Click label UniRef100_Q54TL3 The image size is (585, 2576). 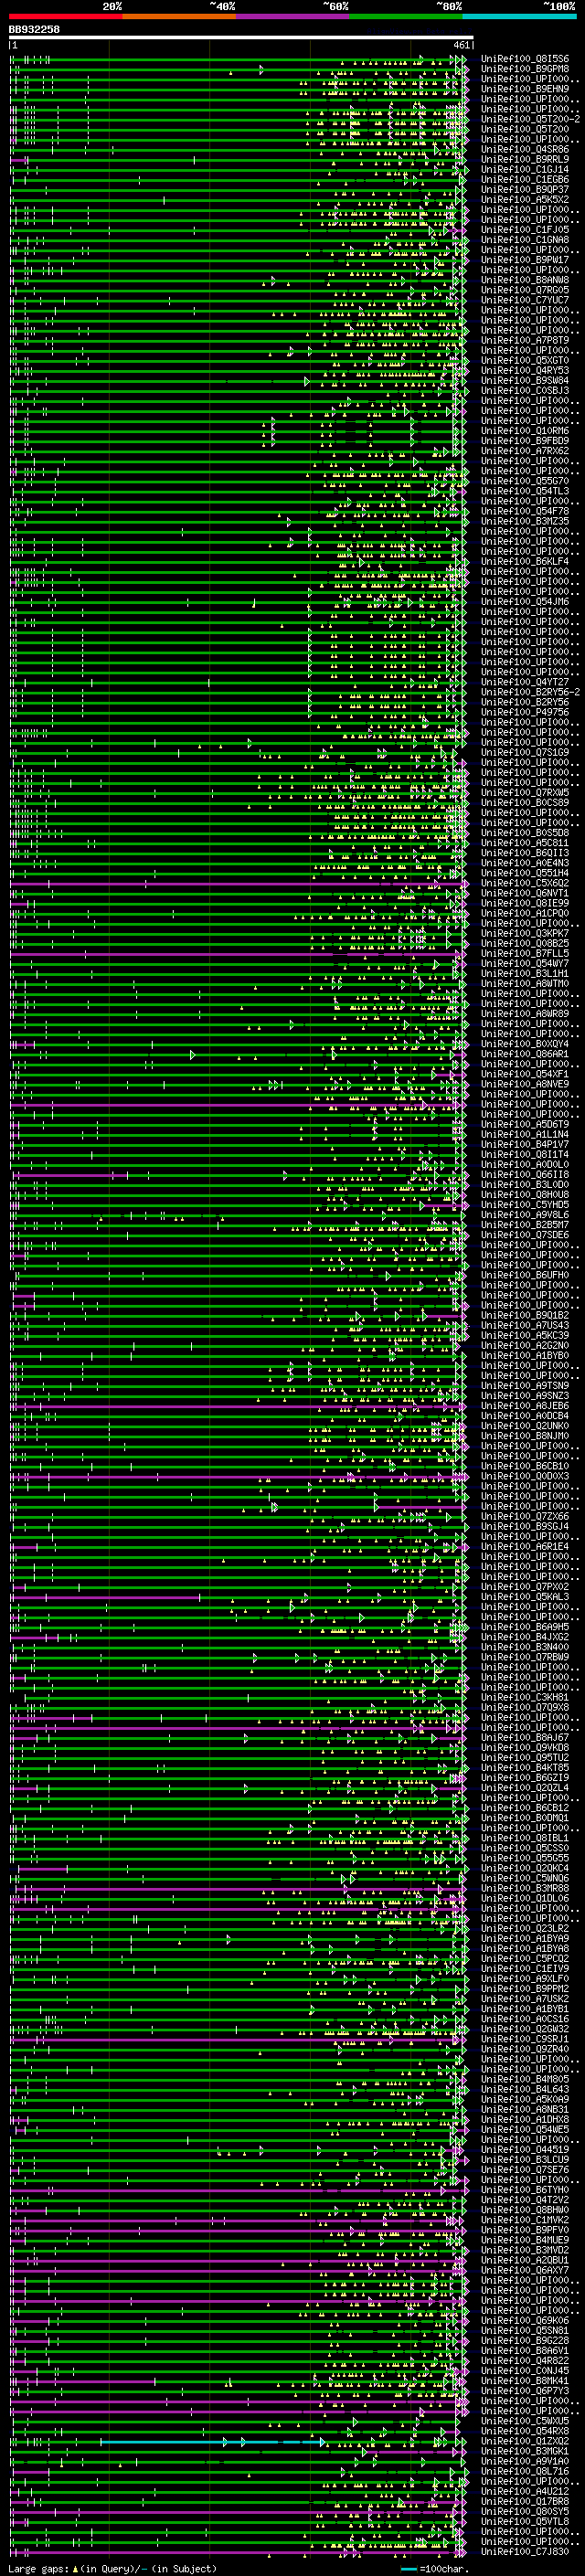pyautogui.click(x=525, y=491)
